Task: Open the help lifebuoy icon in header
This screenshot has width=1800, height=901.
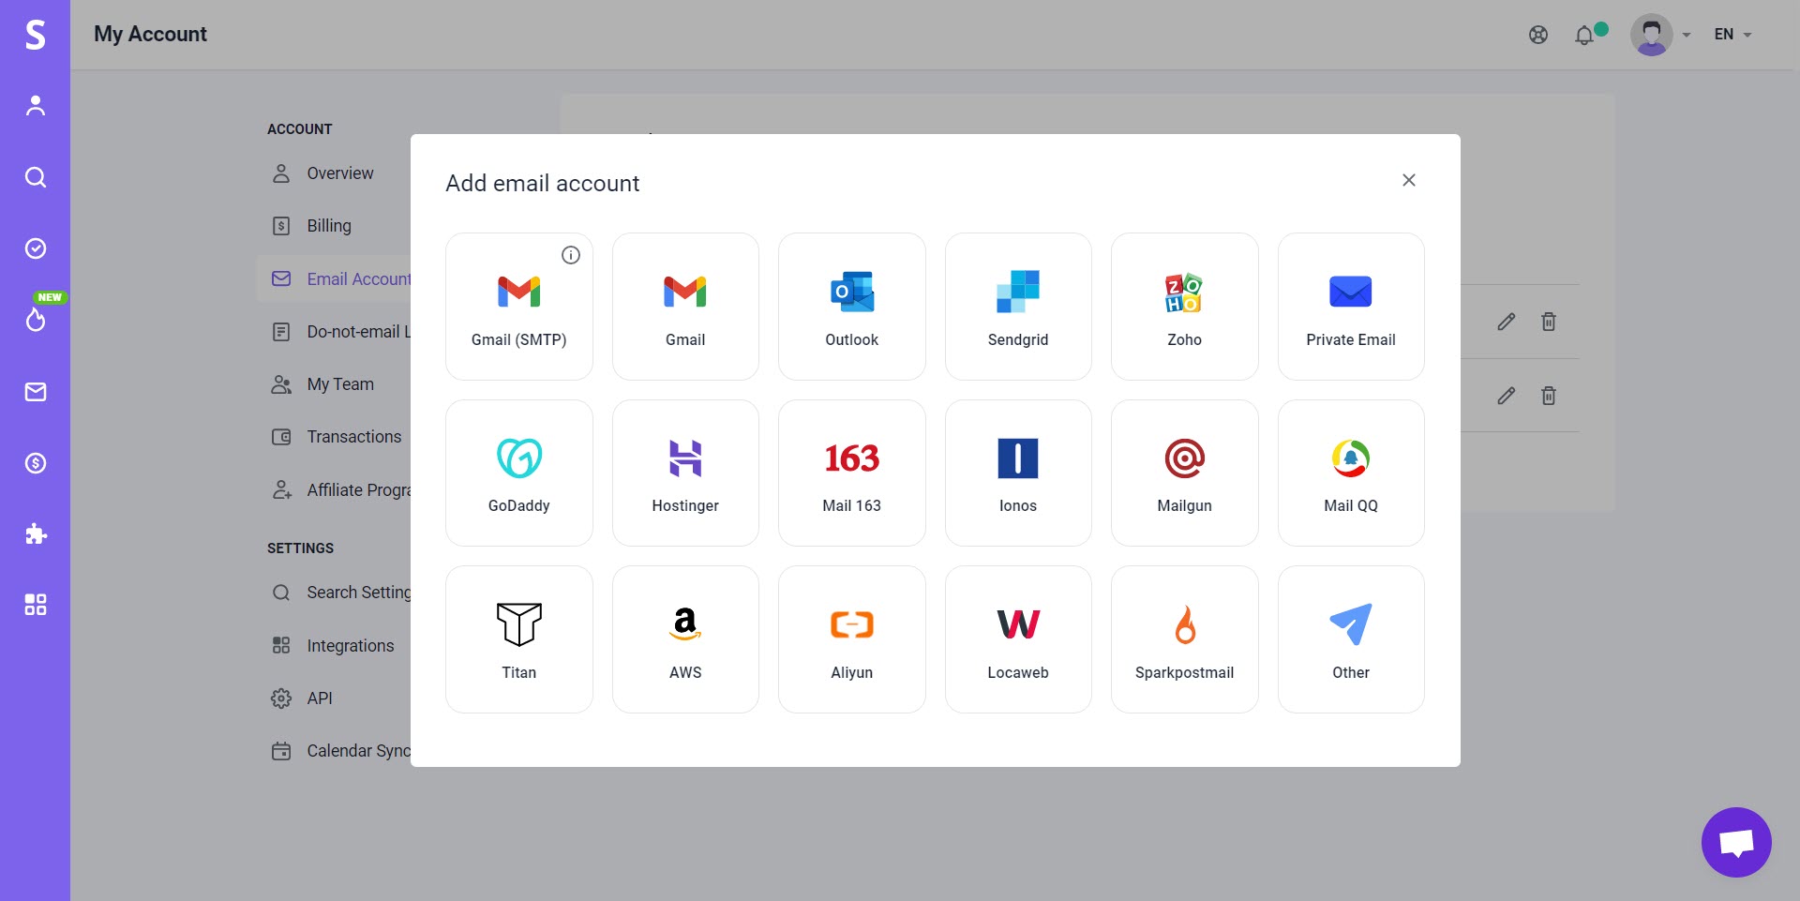Action: [1538, 35]
